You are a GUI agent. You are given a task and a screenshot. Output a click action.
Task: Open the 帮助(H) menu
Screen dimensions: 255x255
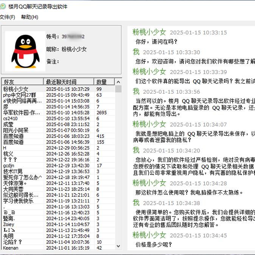click(29, 17)
